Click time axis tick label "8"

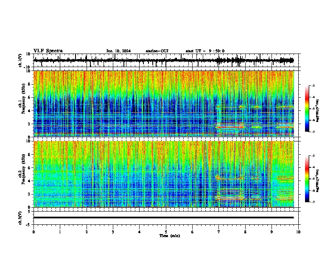pos(245,232)
